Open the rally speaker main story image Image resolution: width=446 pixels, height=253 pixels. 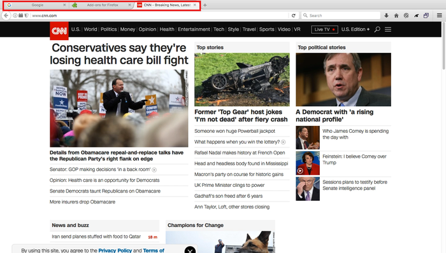coord(119,108)
